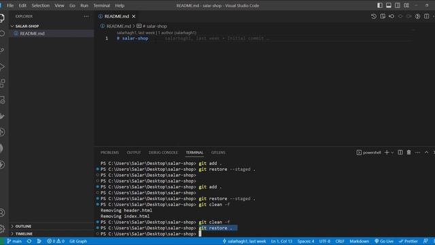This screenshot has width=435, height=245.
Task: Toggle the bottom panel layout icon
Action: click(x=389, y=5)
